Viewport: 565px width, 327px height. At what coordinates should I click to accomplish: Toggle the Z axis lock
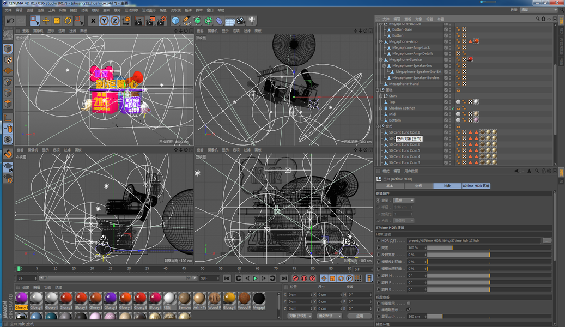pos(115,21)
